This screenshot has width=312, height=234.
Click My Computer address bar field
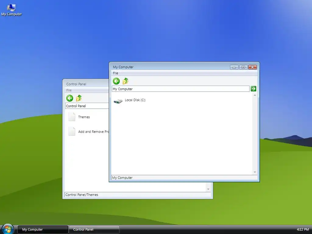tap(180, 89)
